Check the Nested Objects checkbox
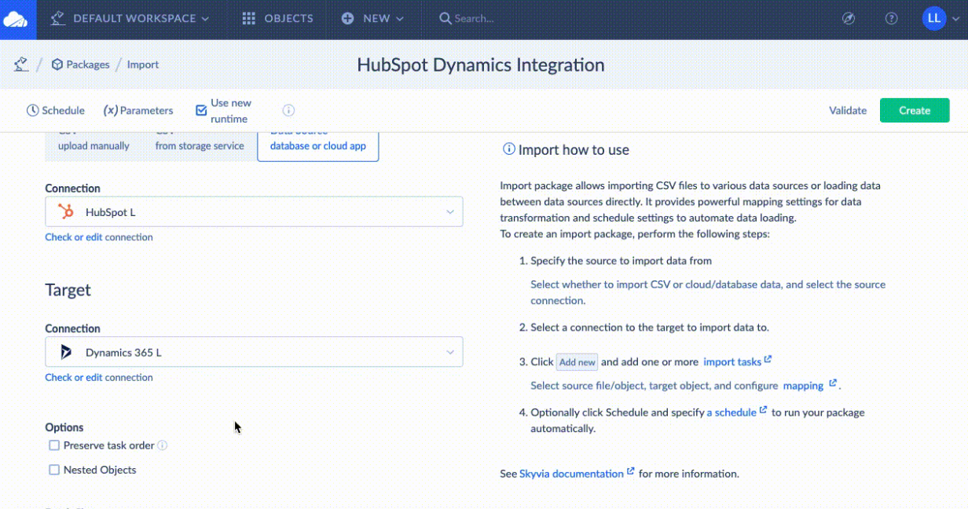Viewport: 968px width, 509px height. [x=54, y=469]
